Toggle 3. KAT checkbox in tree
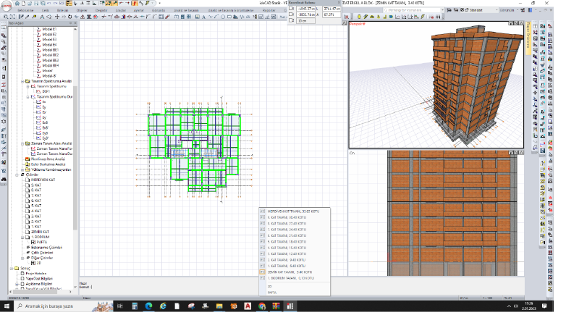Image resolution: width=574 pixels, height=323 pixels. pos(27,217)
